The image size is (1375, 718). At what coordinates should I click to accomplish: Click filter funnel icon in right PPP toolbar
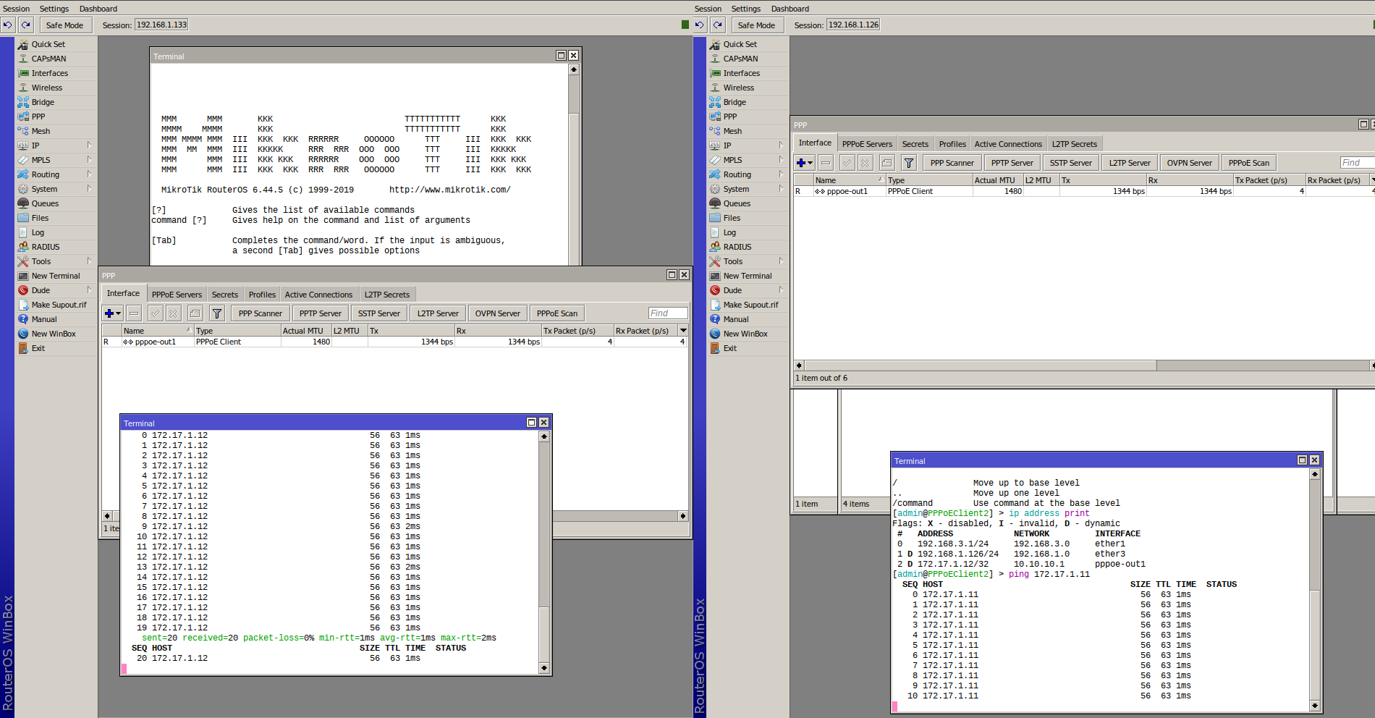tap(909, 163)
